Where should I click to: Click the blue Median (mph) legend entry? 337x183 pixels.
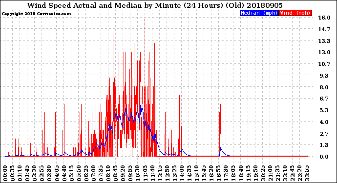[259, 13]
